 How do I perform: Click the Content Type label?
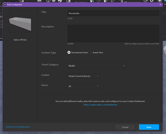tap(49, 53)
